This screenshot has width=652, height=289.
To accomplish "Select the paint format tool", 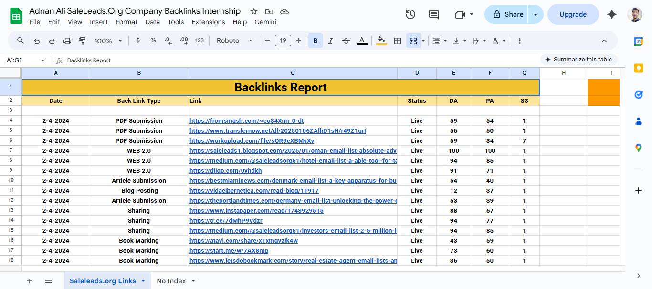I will coord(82,41).
